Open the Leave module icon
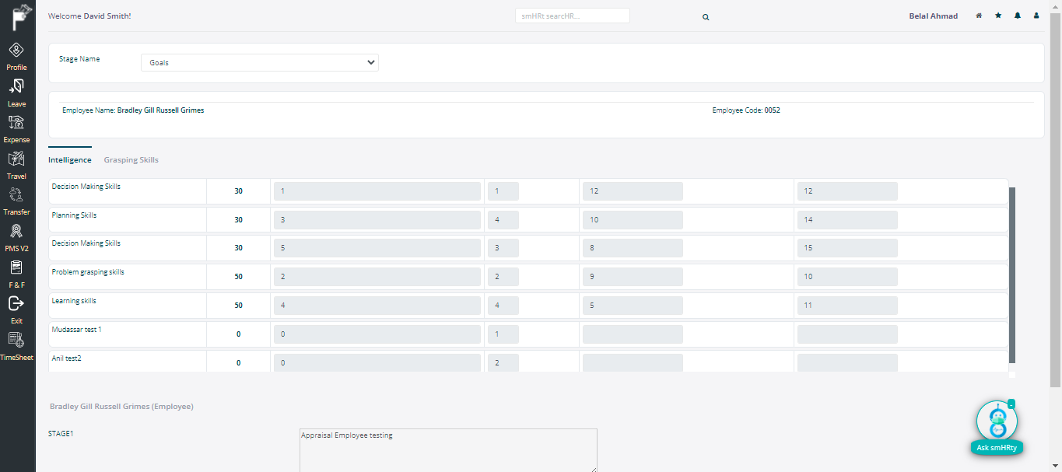1062x472 pixels. (x=16, y=87)
